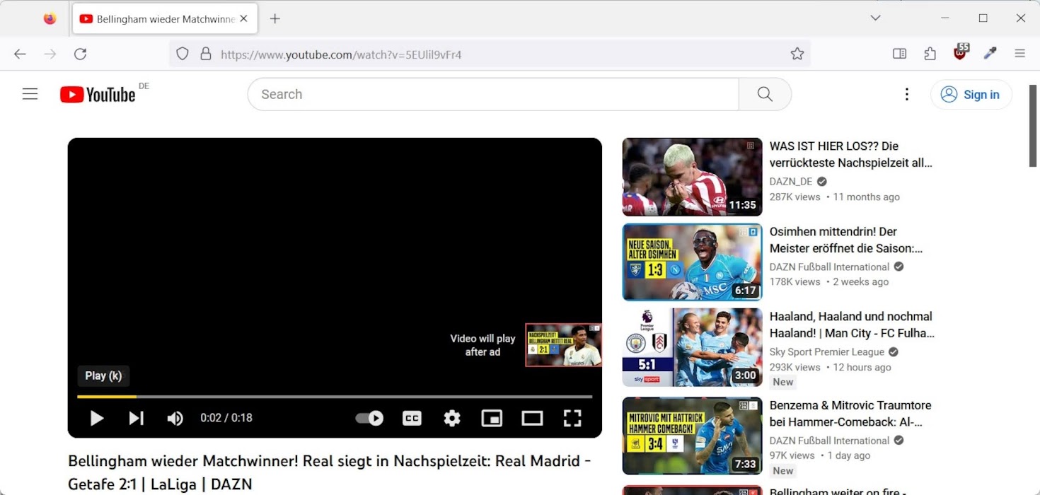Click the Firefox back arrow
Viewport: 1040px width, 495px height.
(20, 54)
